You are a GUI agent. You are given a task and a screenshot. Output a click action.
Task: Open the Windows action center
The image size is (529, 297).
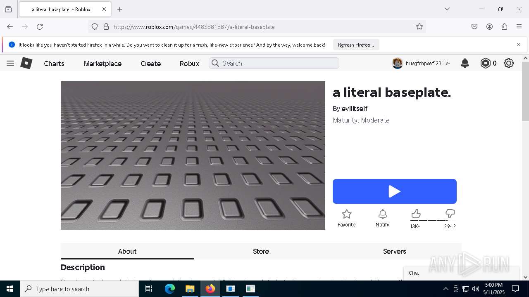(515, 289)
